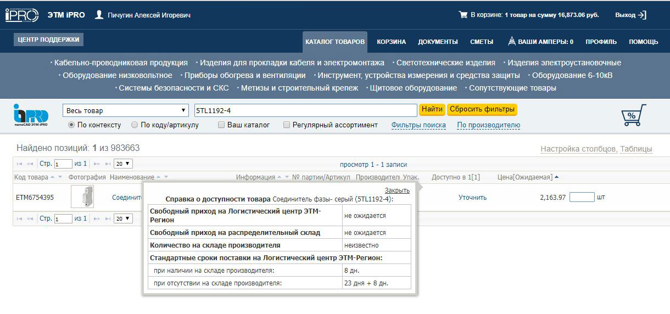Viewport: 670px width, 314px height.
Task: Click page number field in bottom pager
Action: [x=63, y=218]
